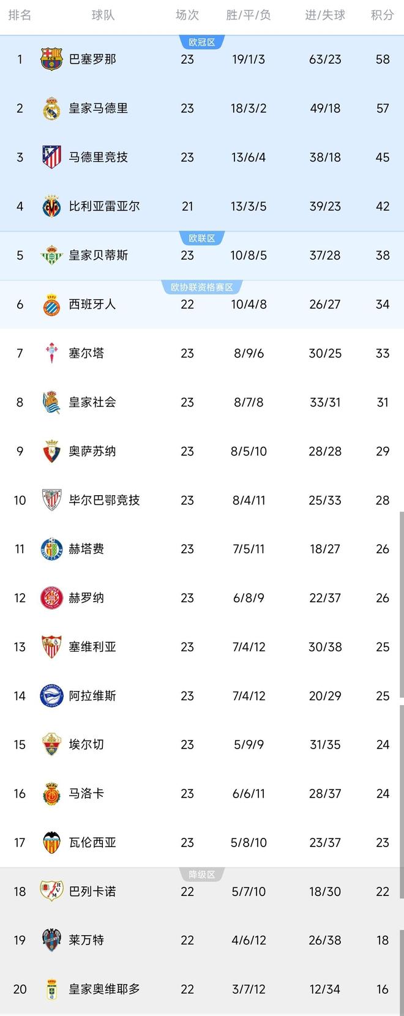This screenshot has height=1016, width=404.
Task: Select the 欧联区 zone label
Action: pyautogui.click(x=202, y=238)
